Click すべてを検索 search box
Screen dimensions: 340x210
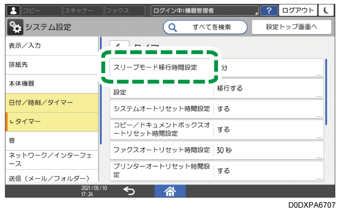(x=205, y=28)
